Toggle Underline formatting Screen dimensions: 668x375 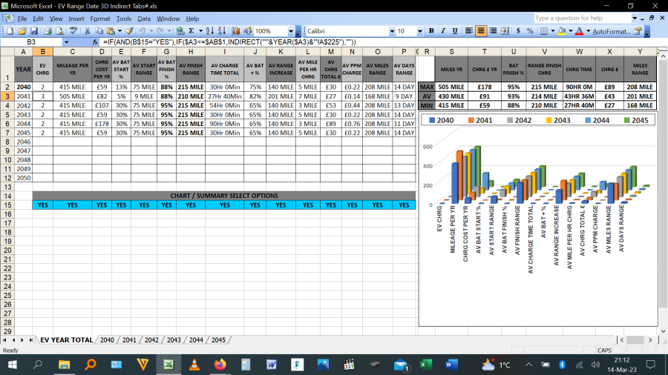coord(455,31)
